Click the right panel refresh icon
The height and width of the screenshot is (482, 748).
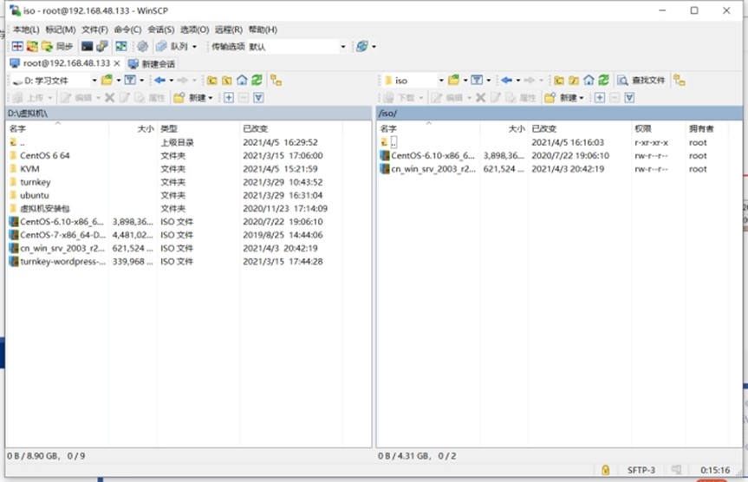click(x=603, y=80)
